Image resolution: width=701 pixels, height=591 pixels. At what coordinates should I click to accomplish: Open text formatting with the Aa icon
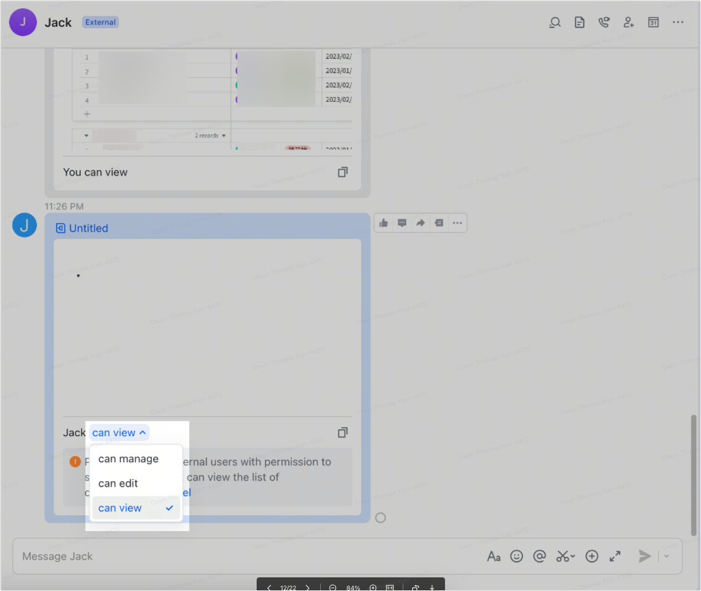pos(493,556)
